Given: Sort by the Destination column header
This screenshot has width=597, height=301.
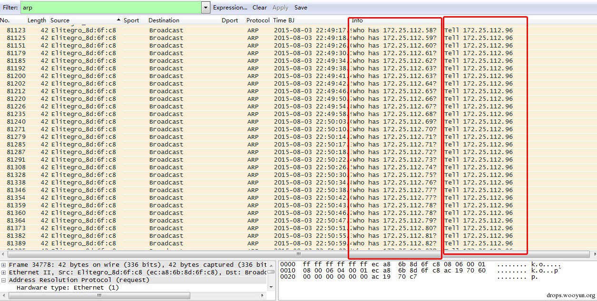Looking at the screenshot, I should coord(164,20).
